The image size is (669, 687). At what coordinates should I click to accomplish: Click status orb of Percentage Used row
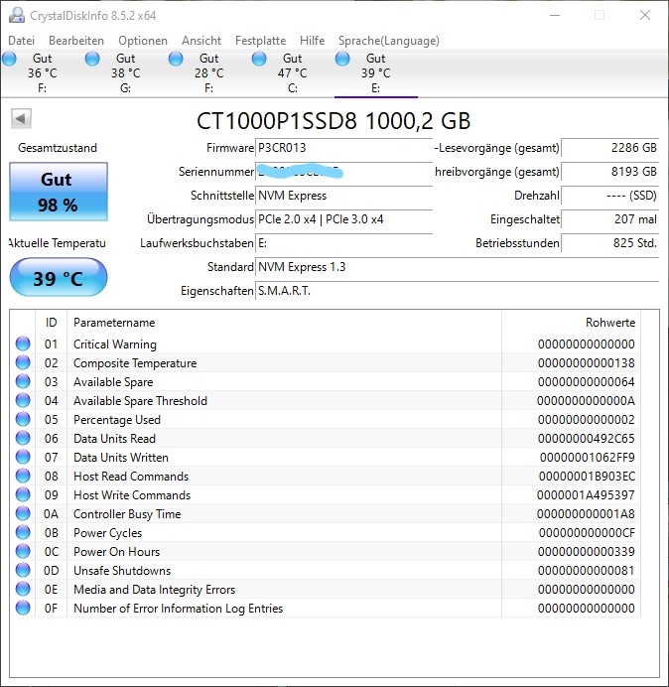(x=23, y=419)
